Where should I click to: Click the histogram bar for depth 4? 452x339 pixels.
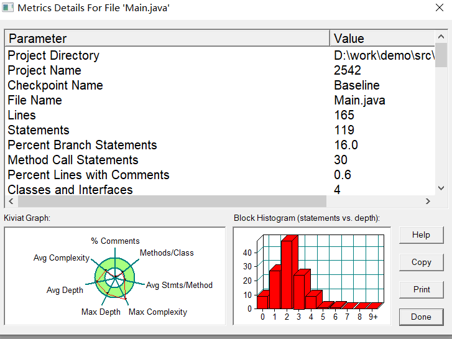(x=313, y=300)
